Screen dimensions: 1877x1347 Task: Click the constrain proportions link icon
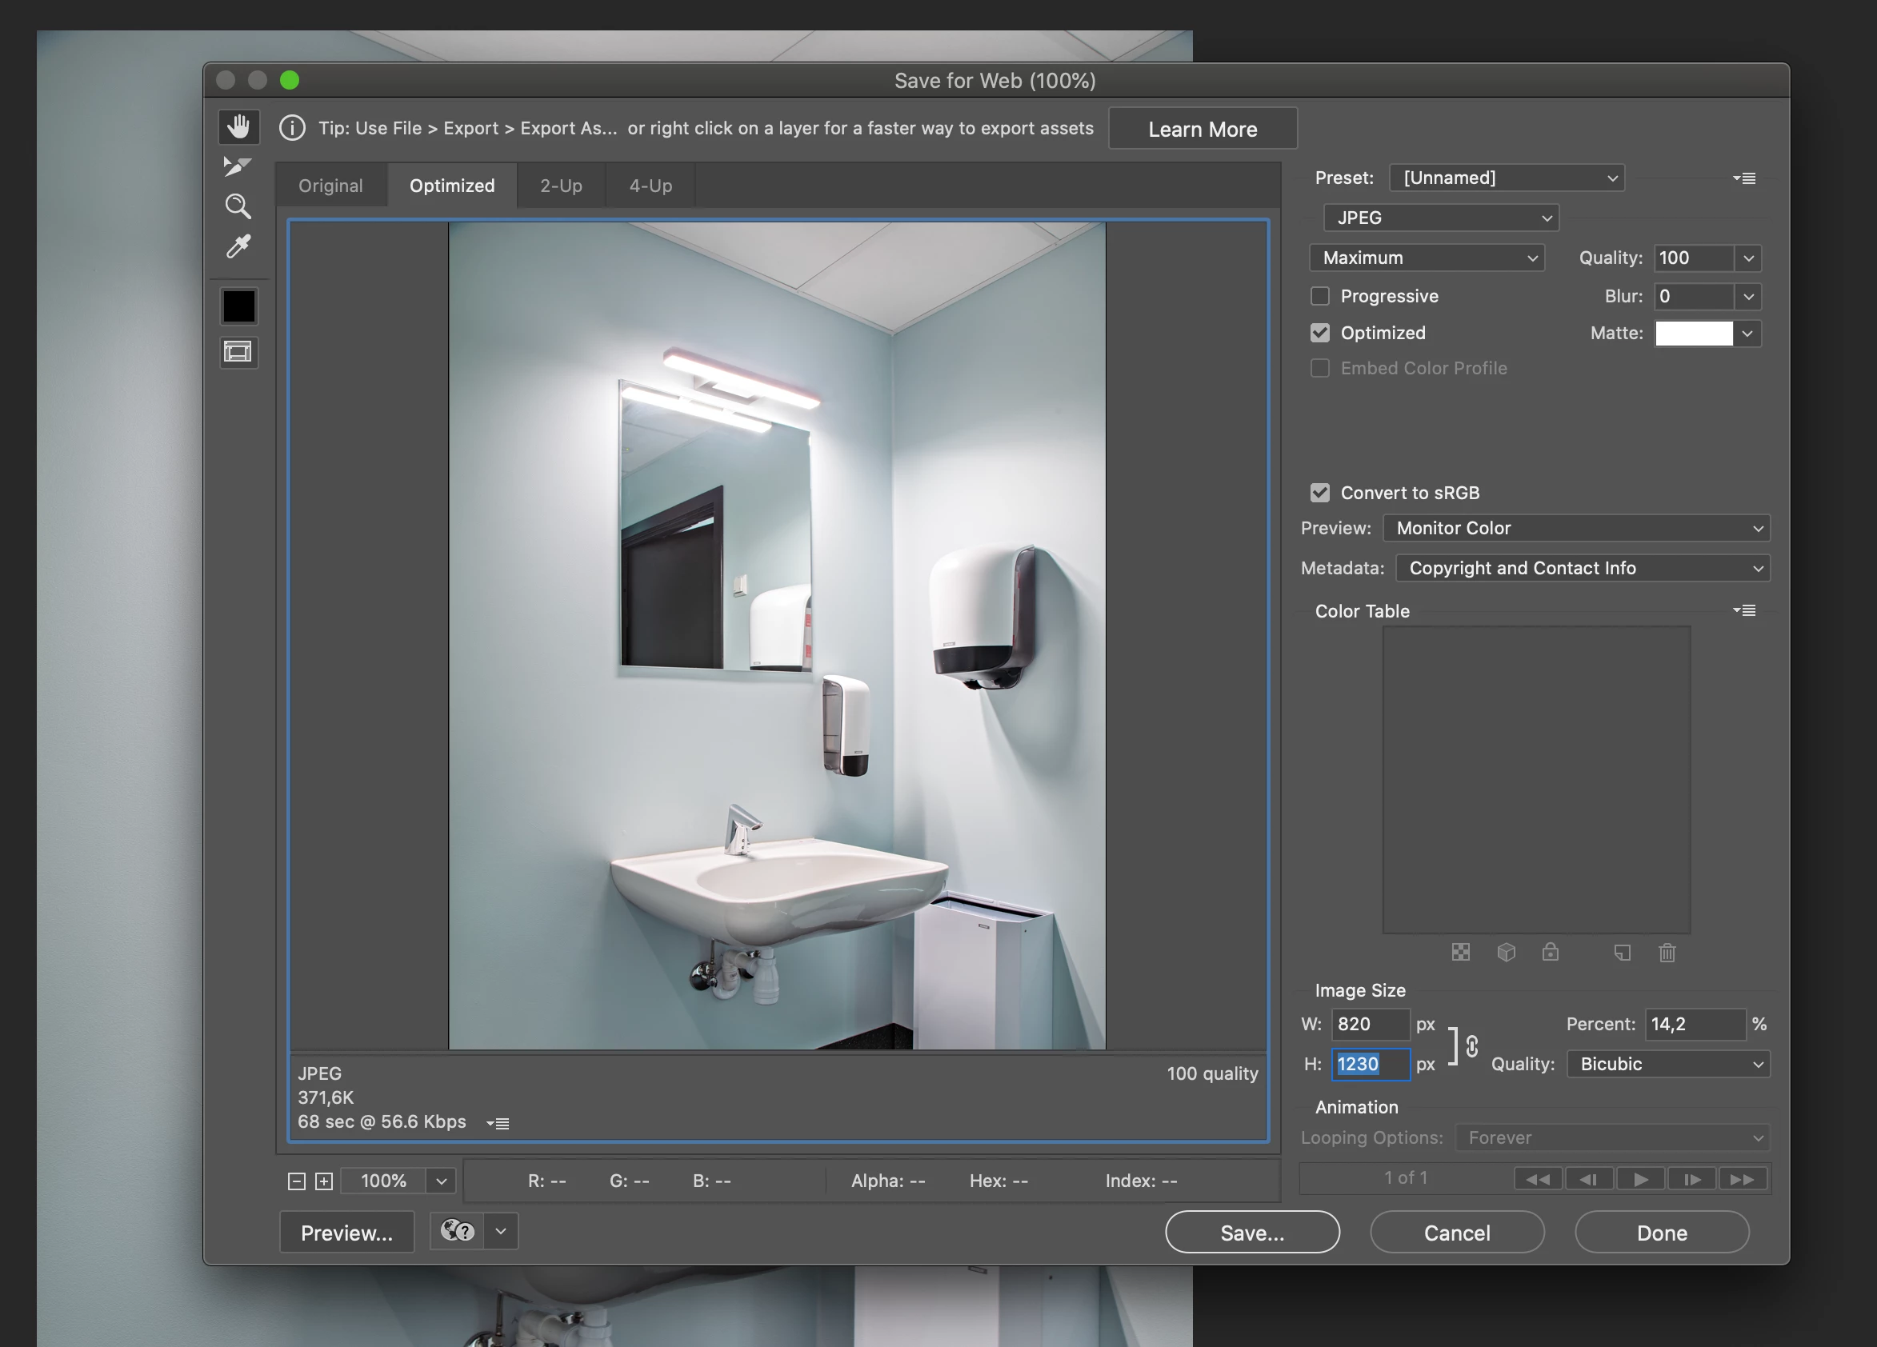[x=1471, y=1045]
